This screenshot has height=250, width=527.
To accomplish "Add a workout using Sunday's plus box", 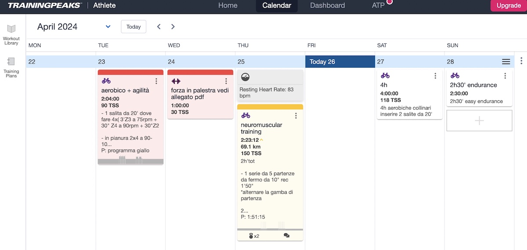I will [x=479, y=120].
